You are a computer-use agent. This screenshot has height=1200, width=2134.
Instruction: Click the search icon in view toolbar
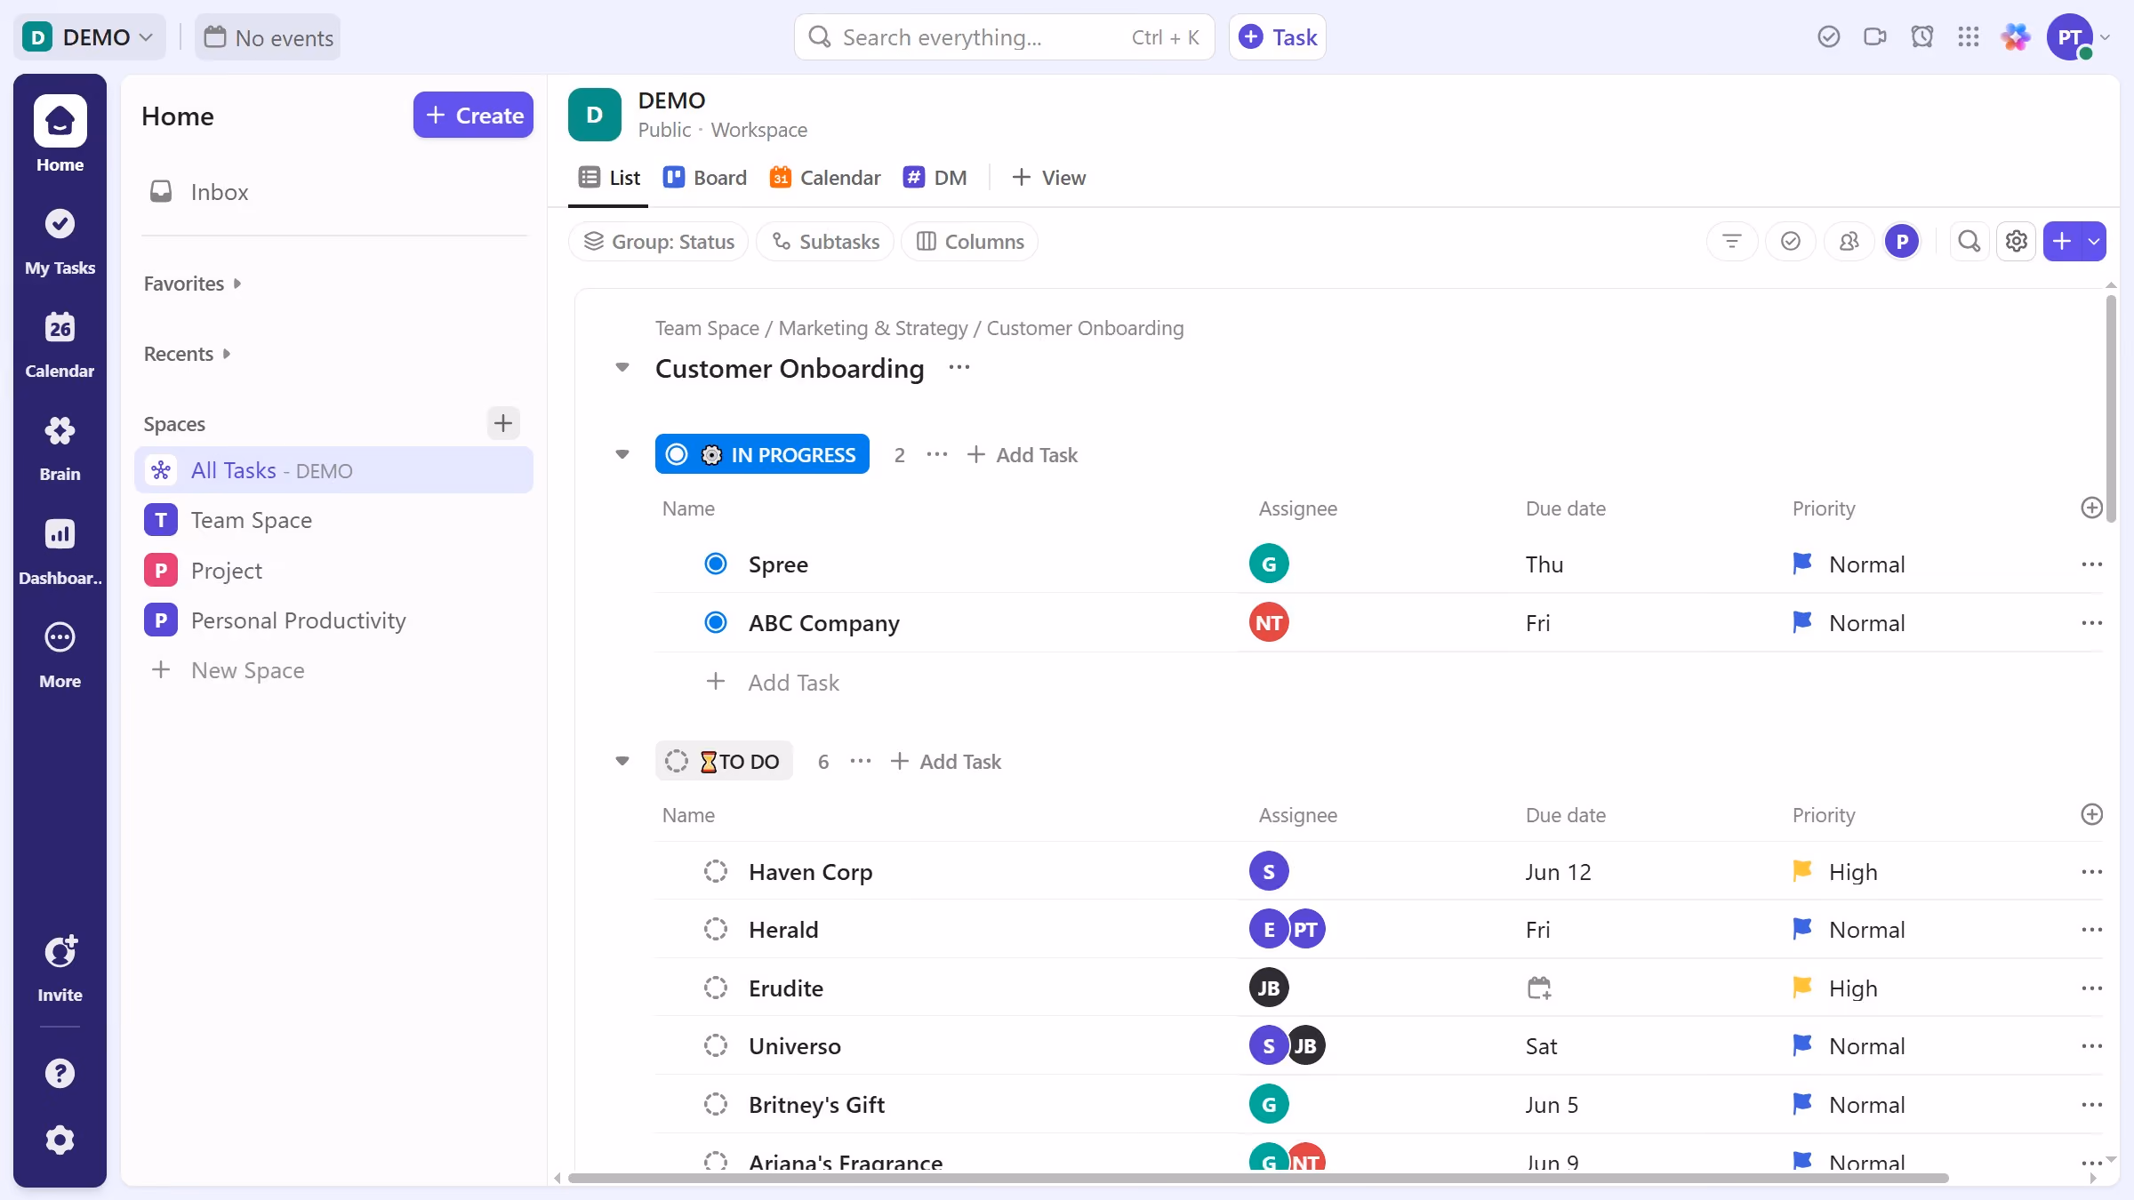pos(1969,241)
